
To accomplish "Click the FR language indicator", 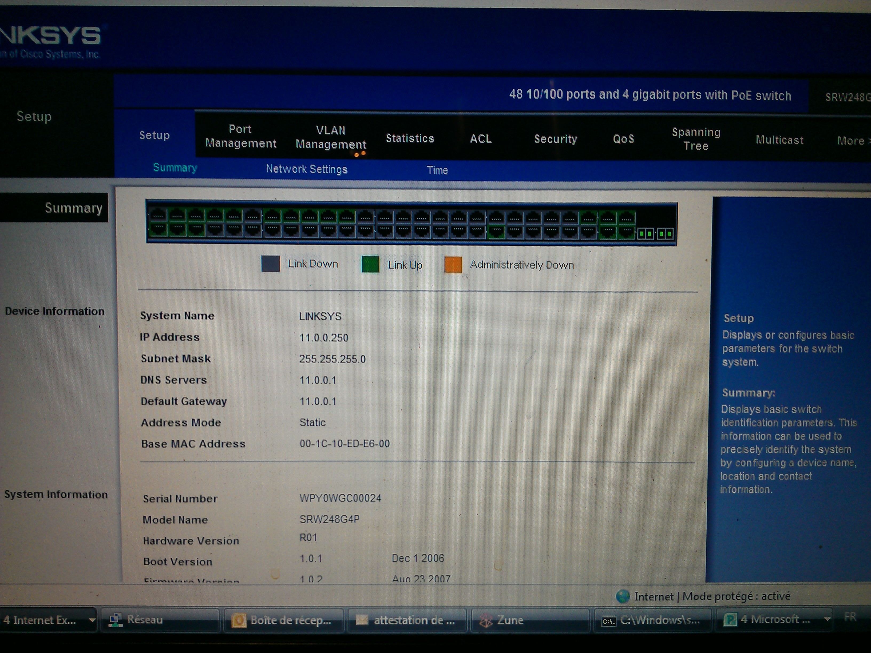I will pos(850,617).
